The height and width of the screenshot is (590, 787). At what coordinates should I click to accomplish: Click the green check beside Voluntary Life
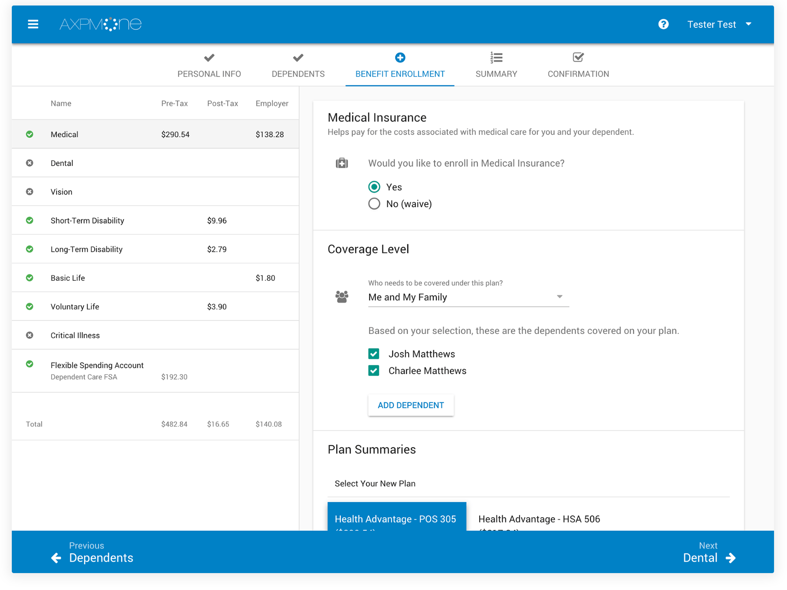tap(30, 306)
